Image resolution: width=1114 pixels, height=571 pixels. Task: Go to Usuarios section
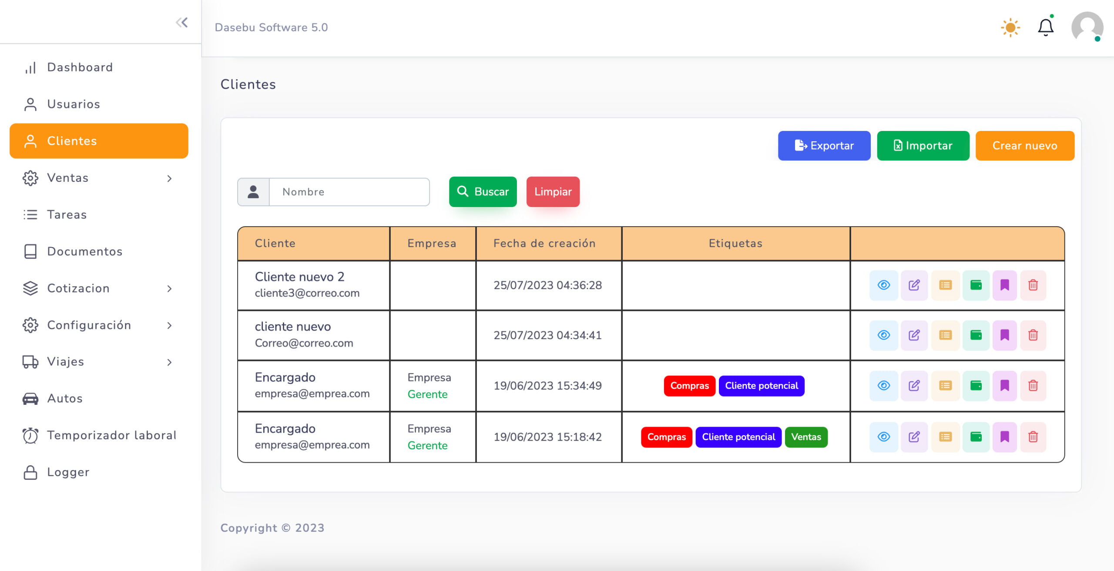click(x=99, y=104)
